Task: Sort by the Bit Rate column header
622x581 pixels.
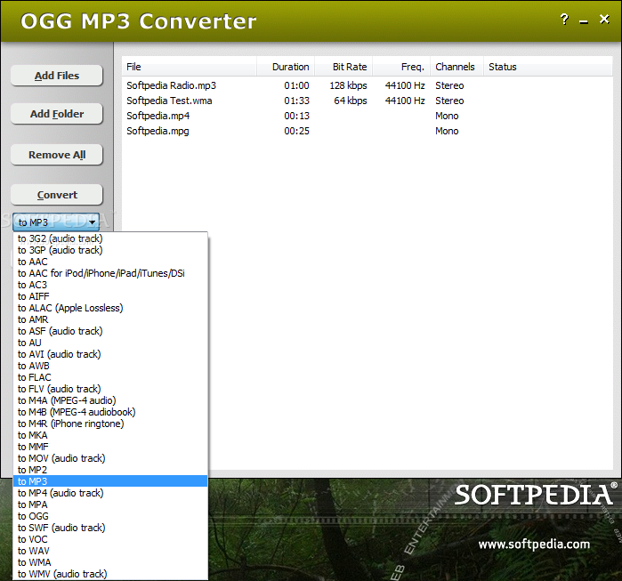Action: click(343, 67)
